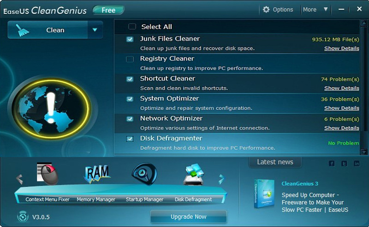The width and height of the screenshot is (369, 227).
Task: Select the Disk Defragmenter title
Action: coord(171,139)
